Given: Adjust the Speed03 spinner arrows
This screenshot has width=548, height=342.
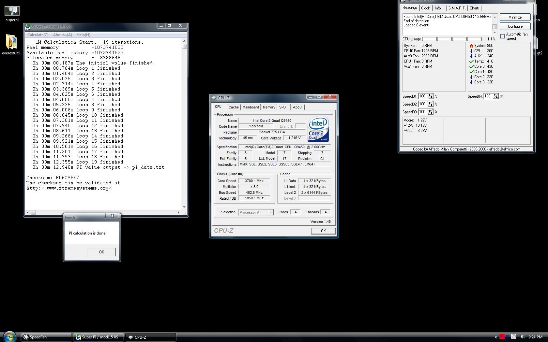Looking at the screenshot, I should [x=431, y=112].
